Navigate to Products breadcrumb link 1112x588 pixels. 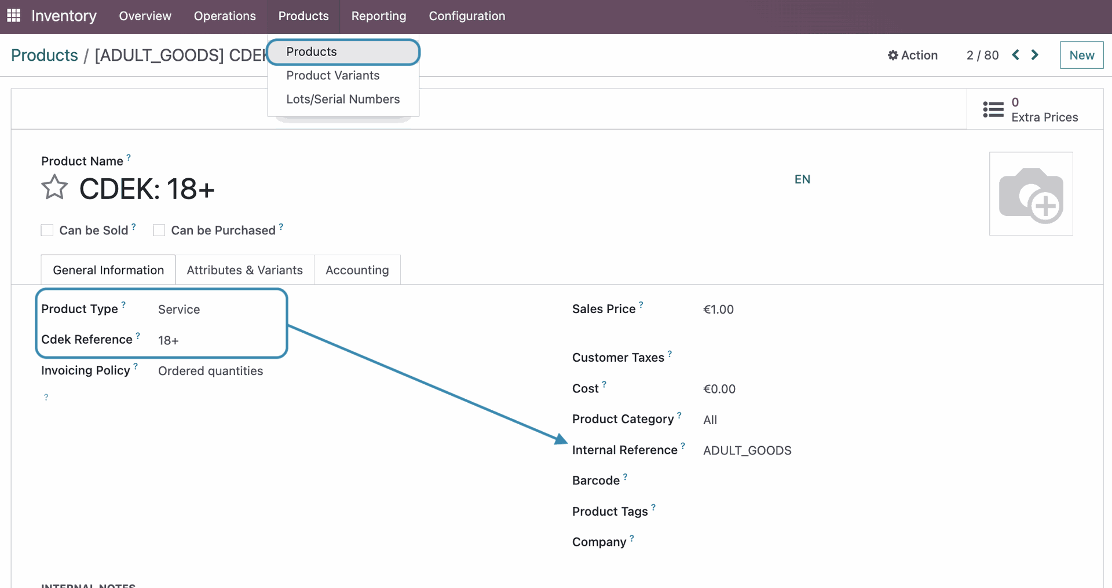click(x=45, y=55)
